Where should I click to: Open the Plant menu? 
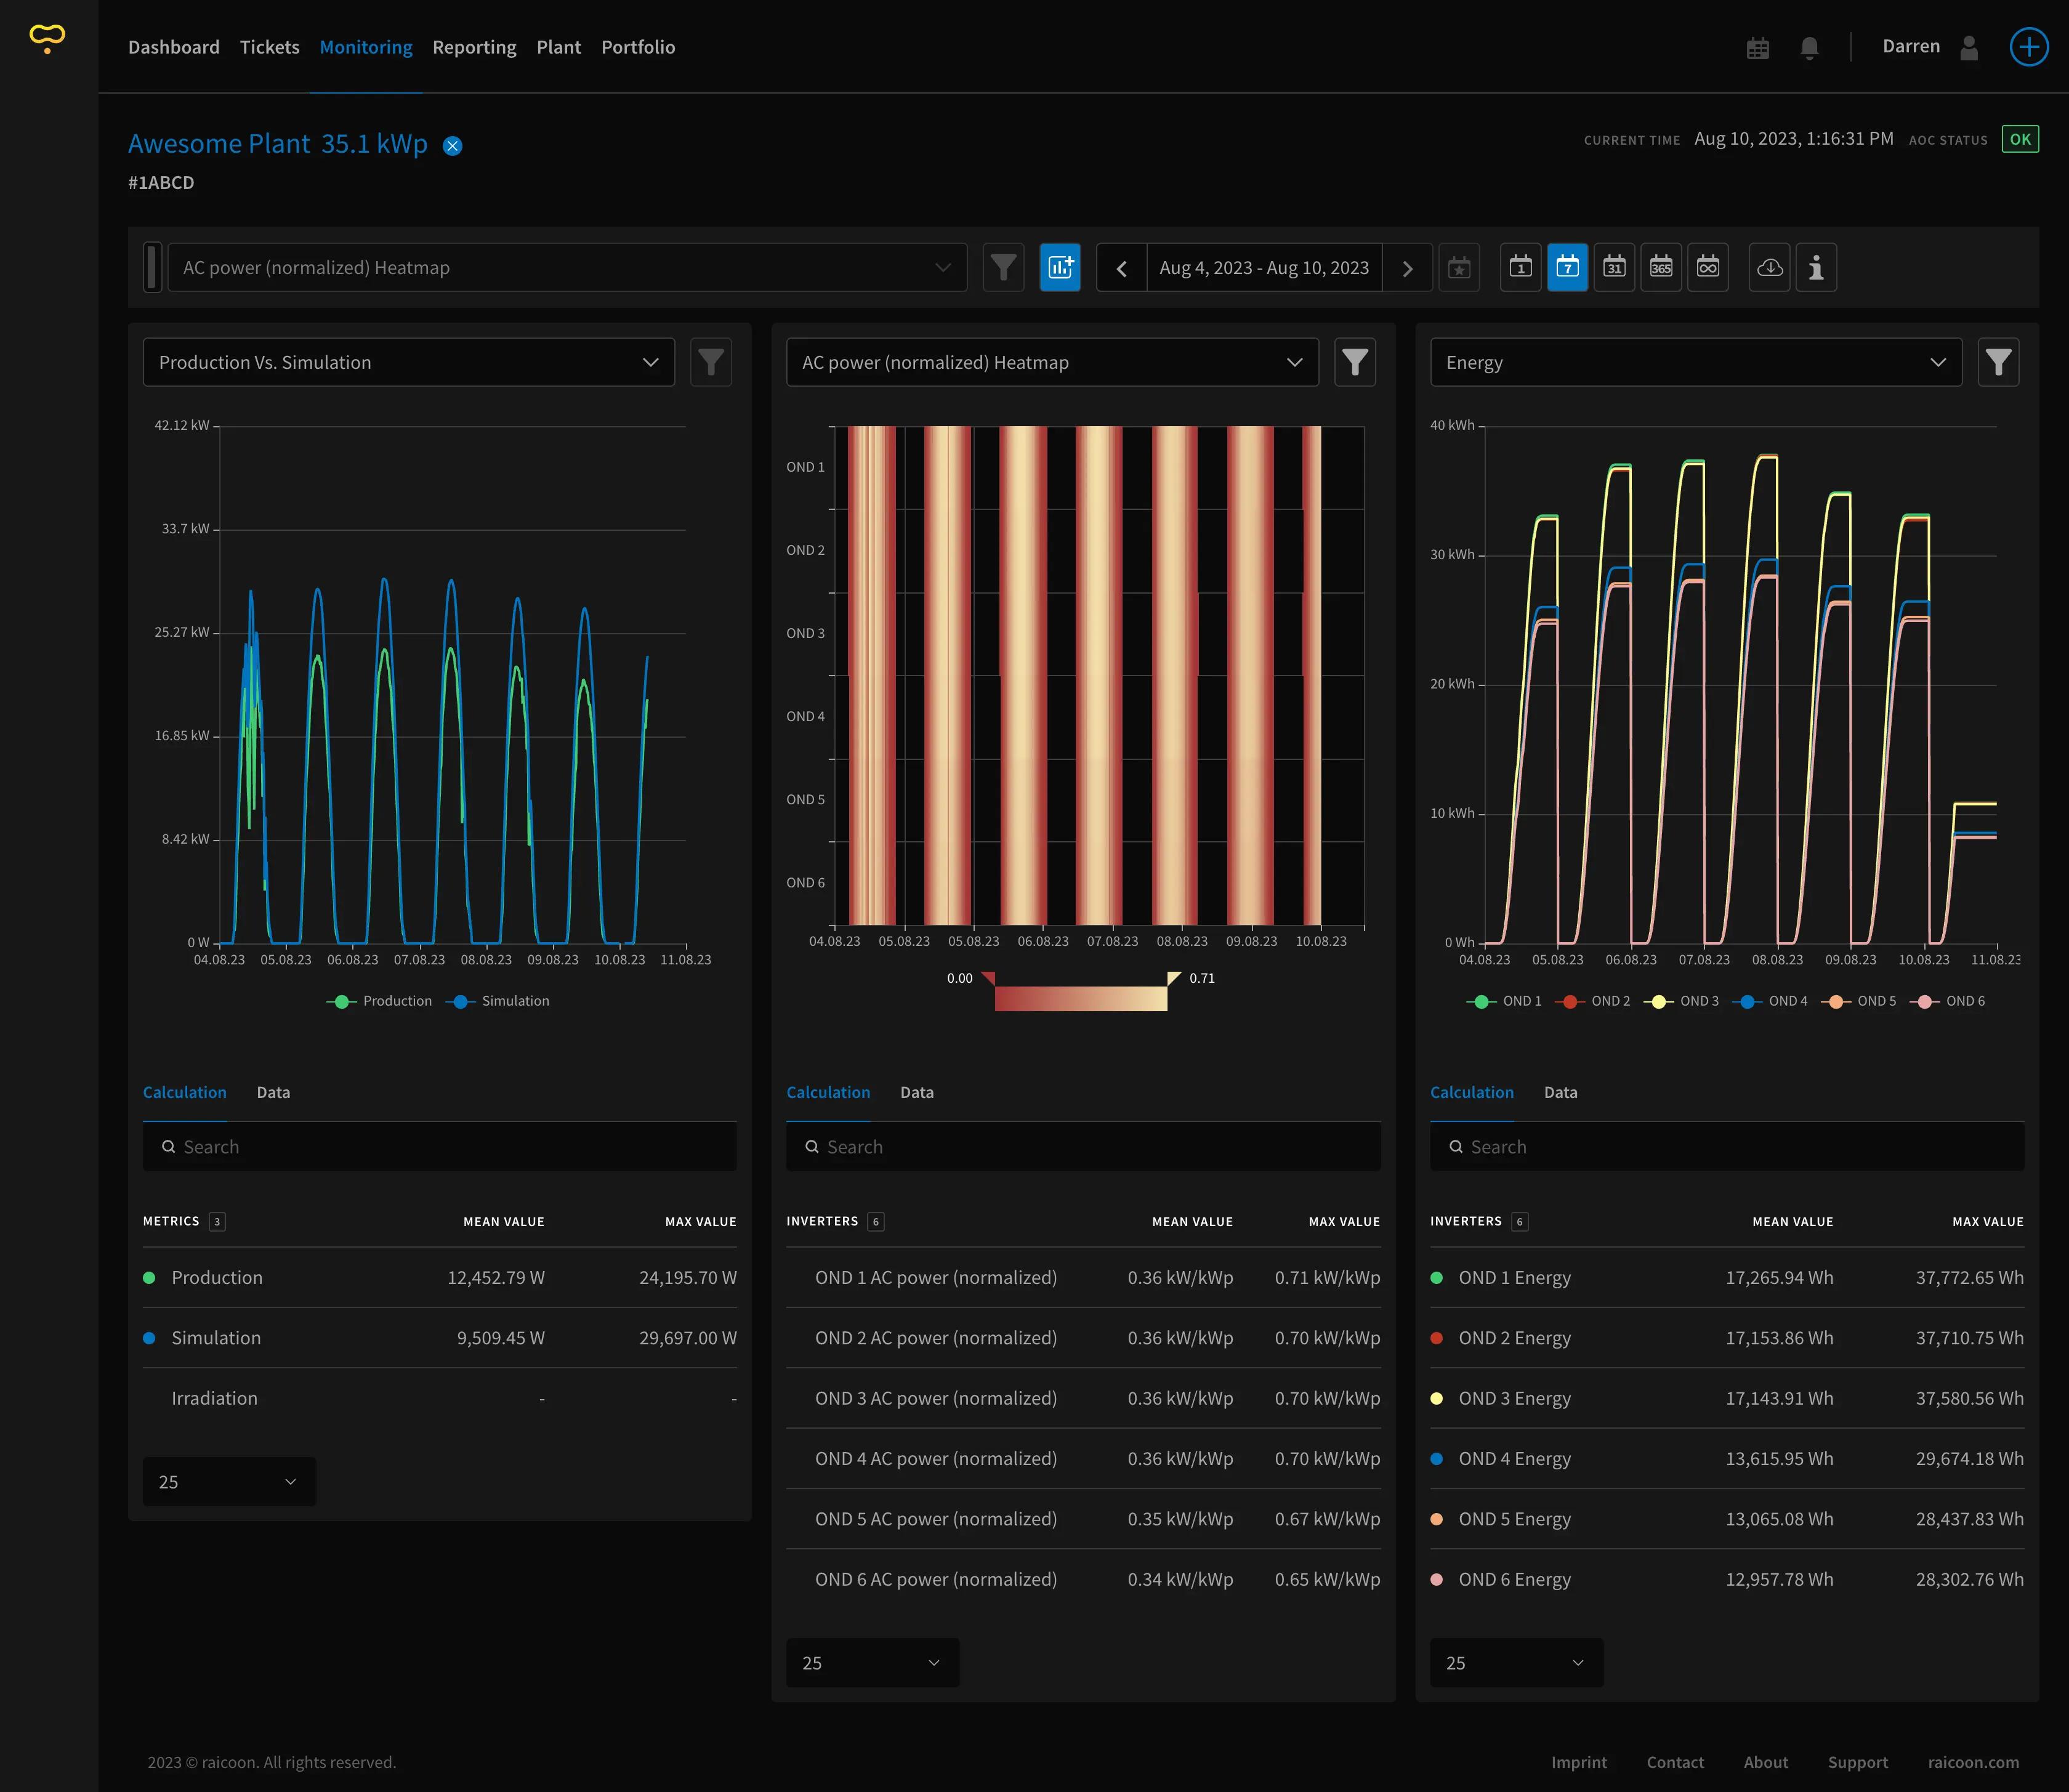pos(558,47)
